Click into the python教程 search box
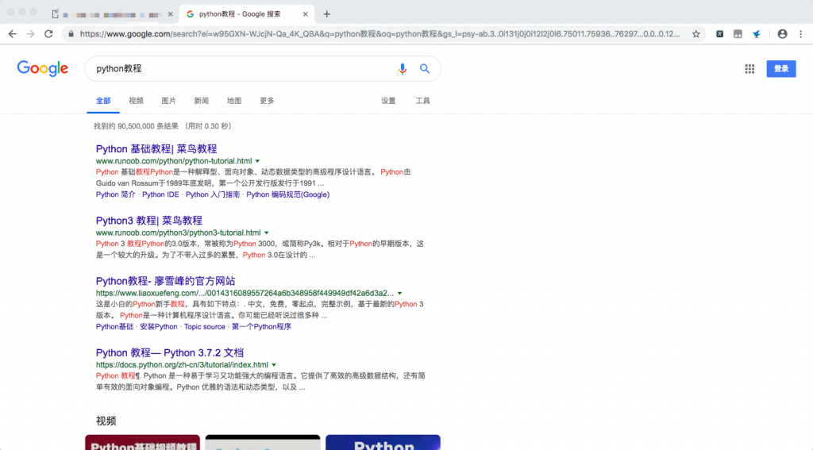813x450 pixels. click(238, 69)
